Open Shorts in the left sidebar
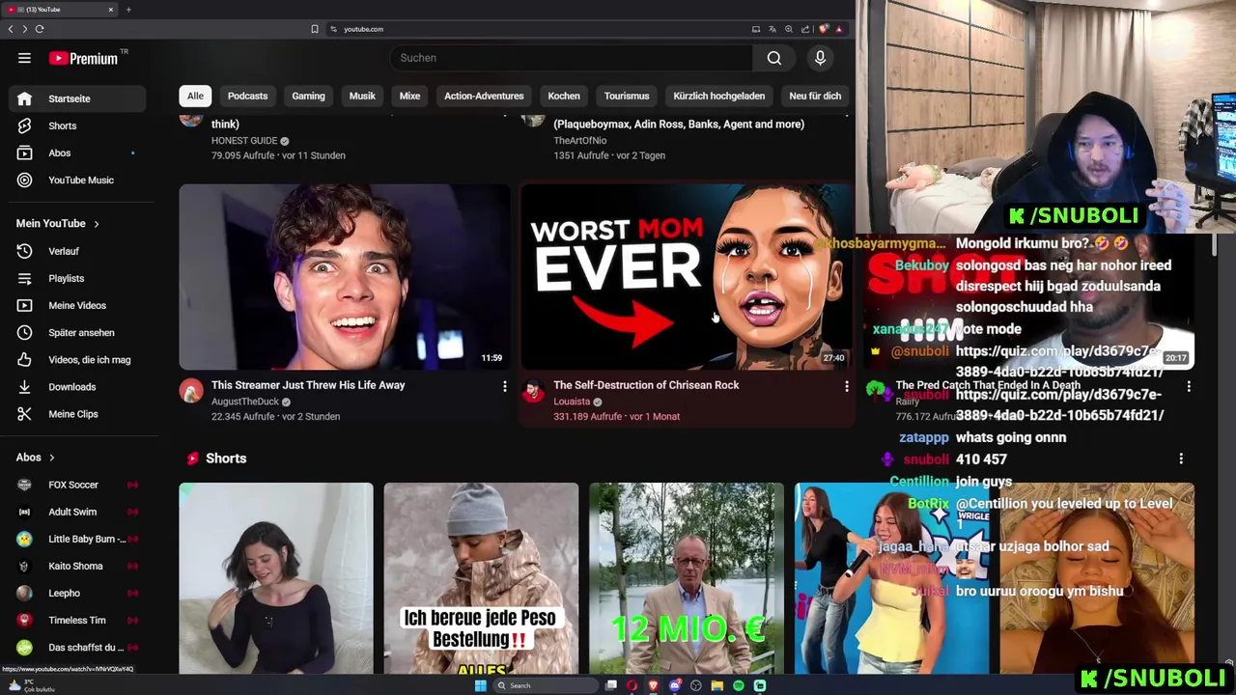 click(77, 125)
